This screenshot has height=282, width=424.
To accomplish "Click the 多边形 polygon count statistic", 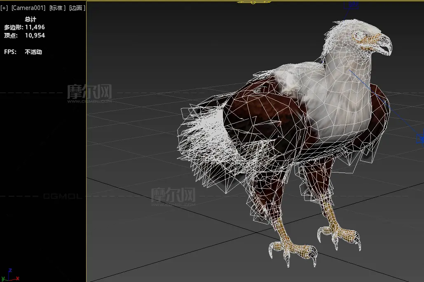I will click(25, 27).
